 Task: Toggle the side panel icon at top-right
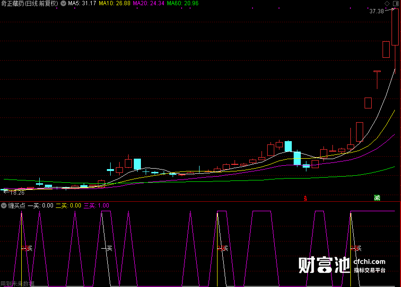coord(396,3)
